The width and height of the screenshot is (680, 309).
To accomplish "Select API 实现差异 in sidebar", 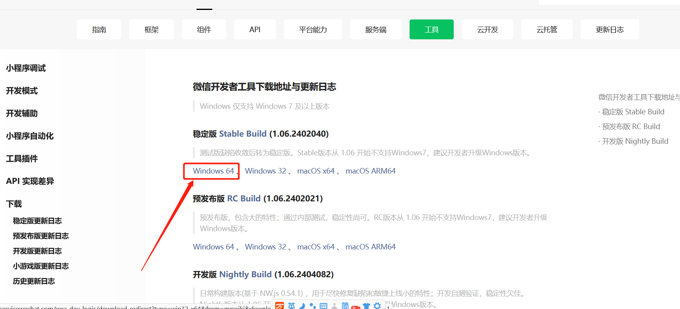I will pos(30,181).
